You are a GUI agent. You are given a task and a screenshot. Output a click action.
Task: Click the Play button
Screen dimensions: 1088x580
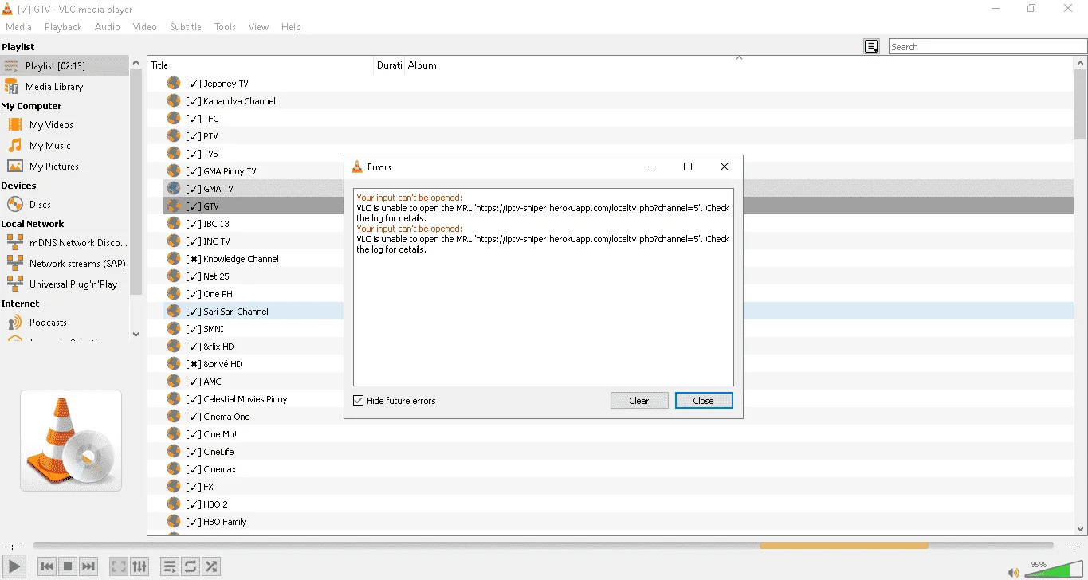(14, 566)
